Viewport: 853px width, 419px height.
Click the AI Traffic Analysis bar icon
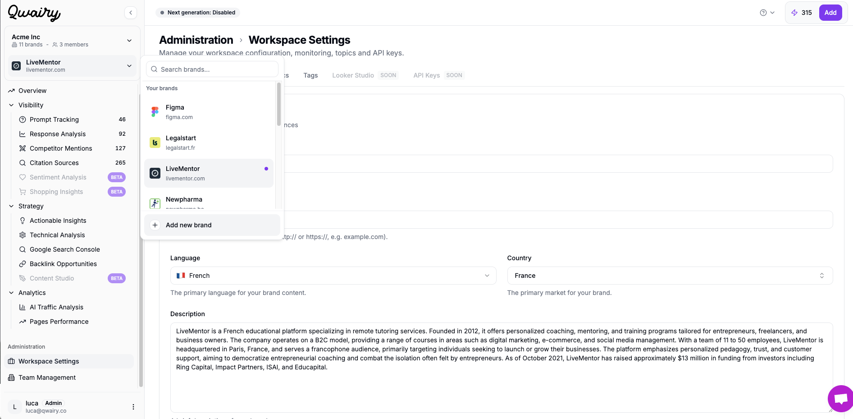(23, 307)
